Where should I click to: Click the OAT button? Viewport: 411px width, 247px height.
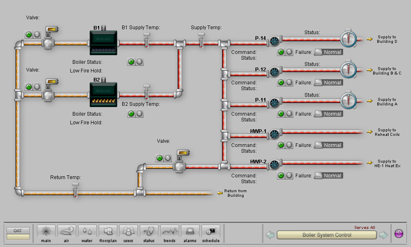coord(18,231)
